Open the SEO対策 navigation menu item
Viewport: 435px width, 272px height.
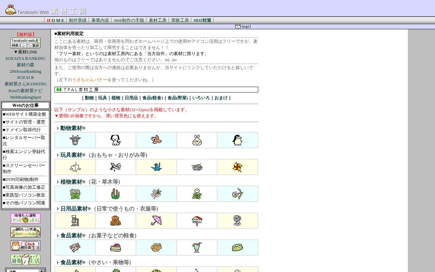click(x=202, y=20)
